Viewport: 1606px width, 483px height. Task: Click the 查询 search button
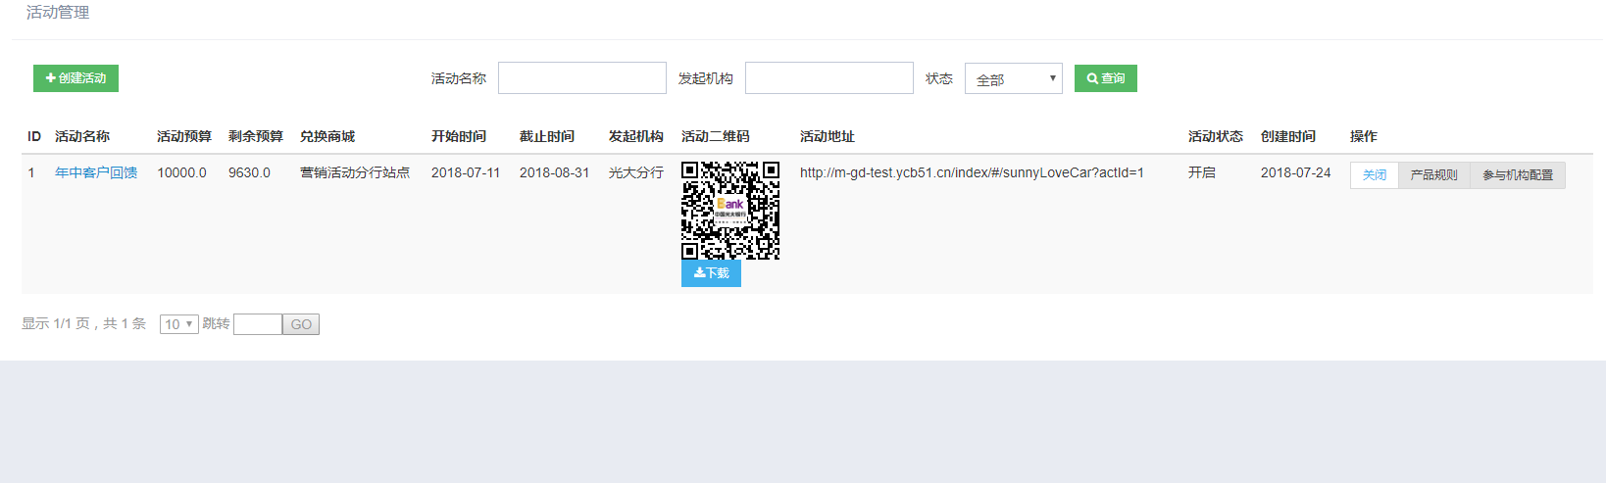[x=1105, y=78]
